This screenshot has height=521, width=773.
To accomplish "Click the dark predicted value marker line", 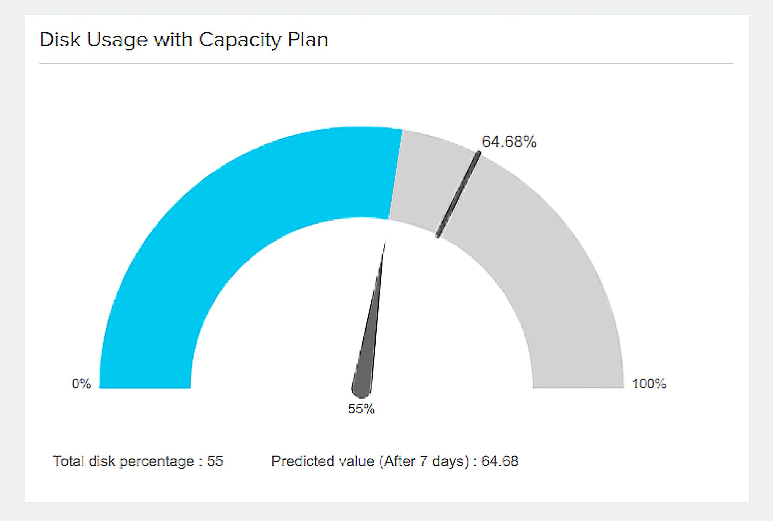I will click(458, 194).
